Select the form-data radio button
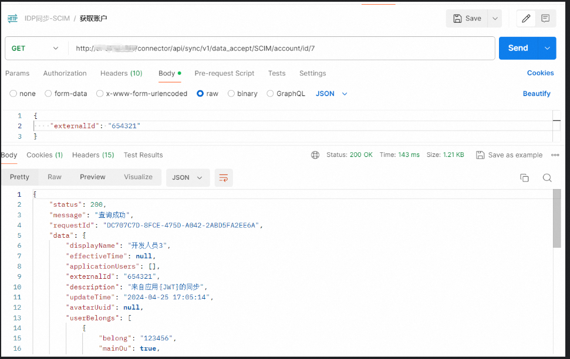 coord(49,94)
